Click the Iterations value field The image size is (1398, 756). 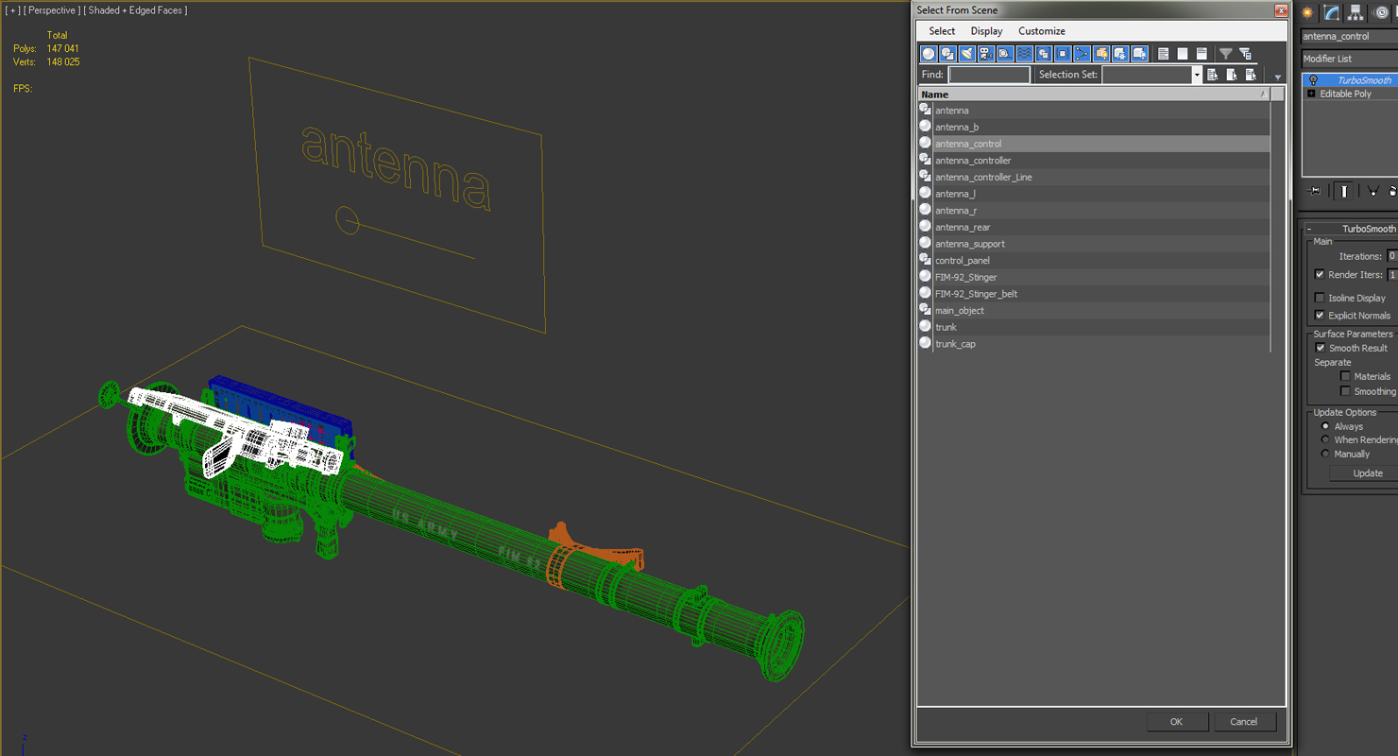tap(1390, 256)
